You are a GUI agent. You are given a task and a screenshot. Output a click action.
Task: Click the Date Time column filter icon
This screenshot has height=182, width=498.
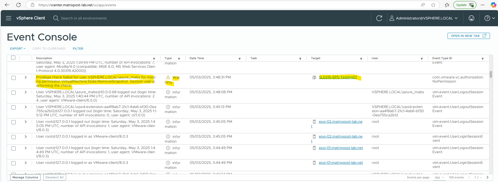[x=240, y=59]
